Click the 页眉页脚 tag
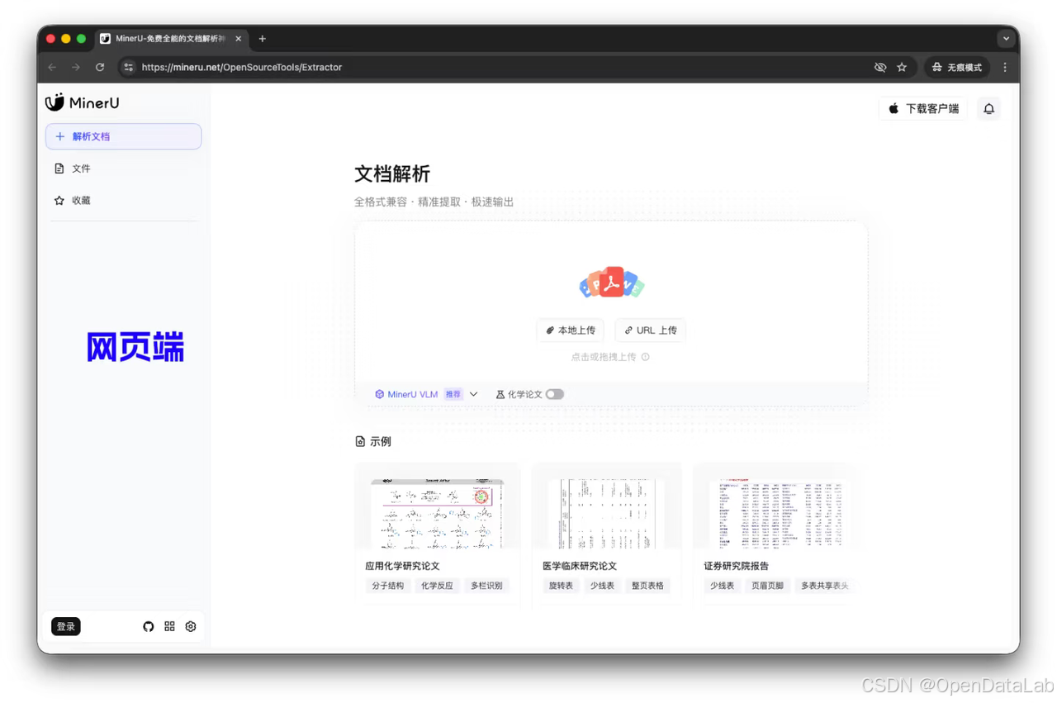This screenshot has width=1057, height=703. pos(768,586)
